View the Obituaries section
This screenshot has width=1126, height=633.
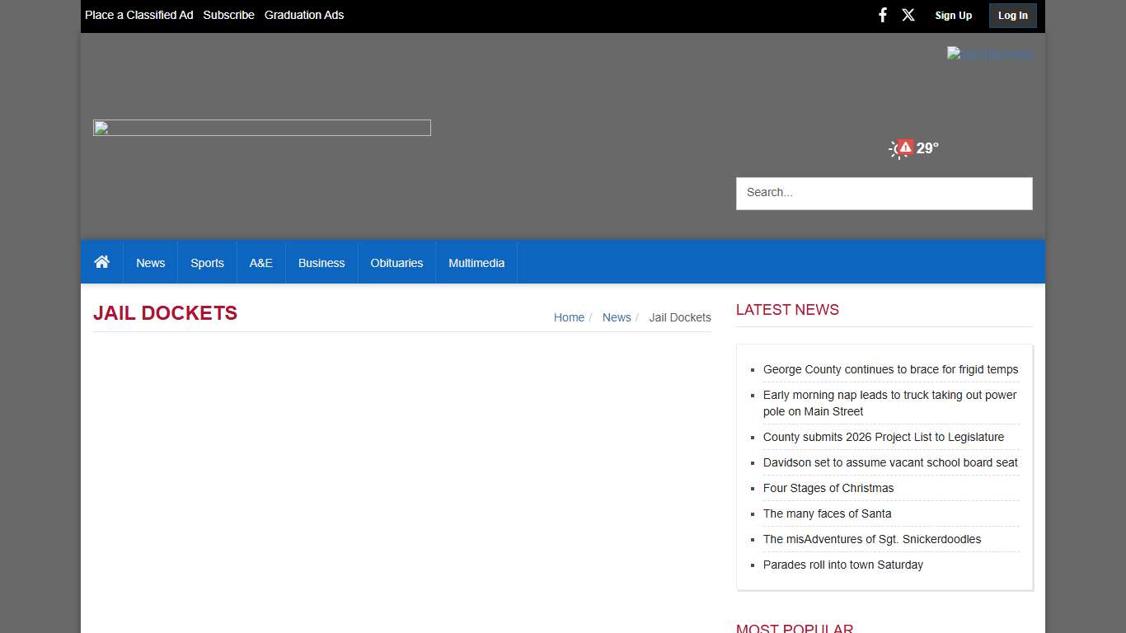pos(396,262)
